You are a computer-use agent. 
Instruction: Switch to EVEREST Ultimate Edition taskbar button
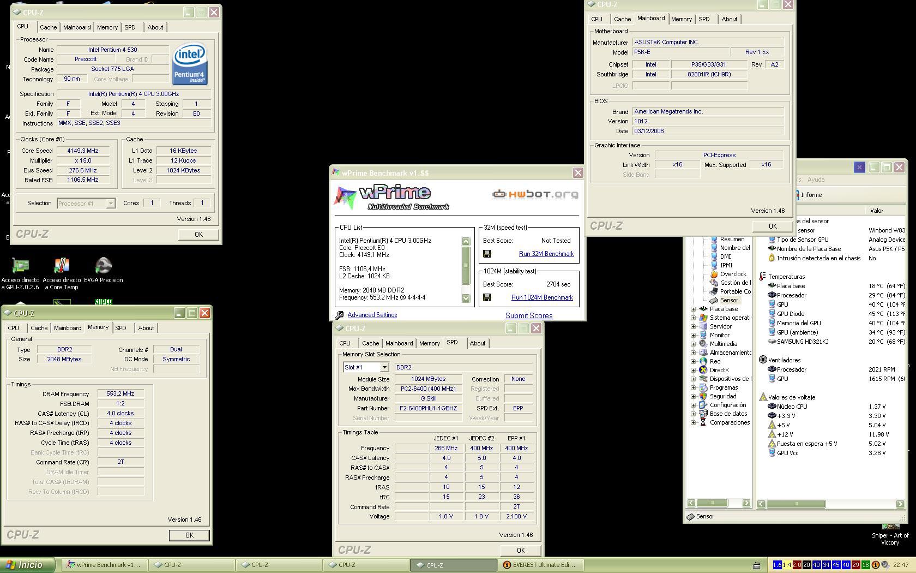coord(540,565)
